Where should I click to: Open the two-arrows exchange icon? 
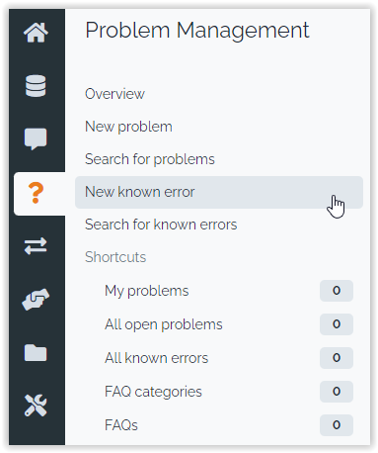36,246
